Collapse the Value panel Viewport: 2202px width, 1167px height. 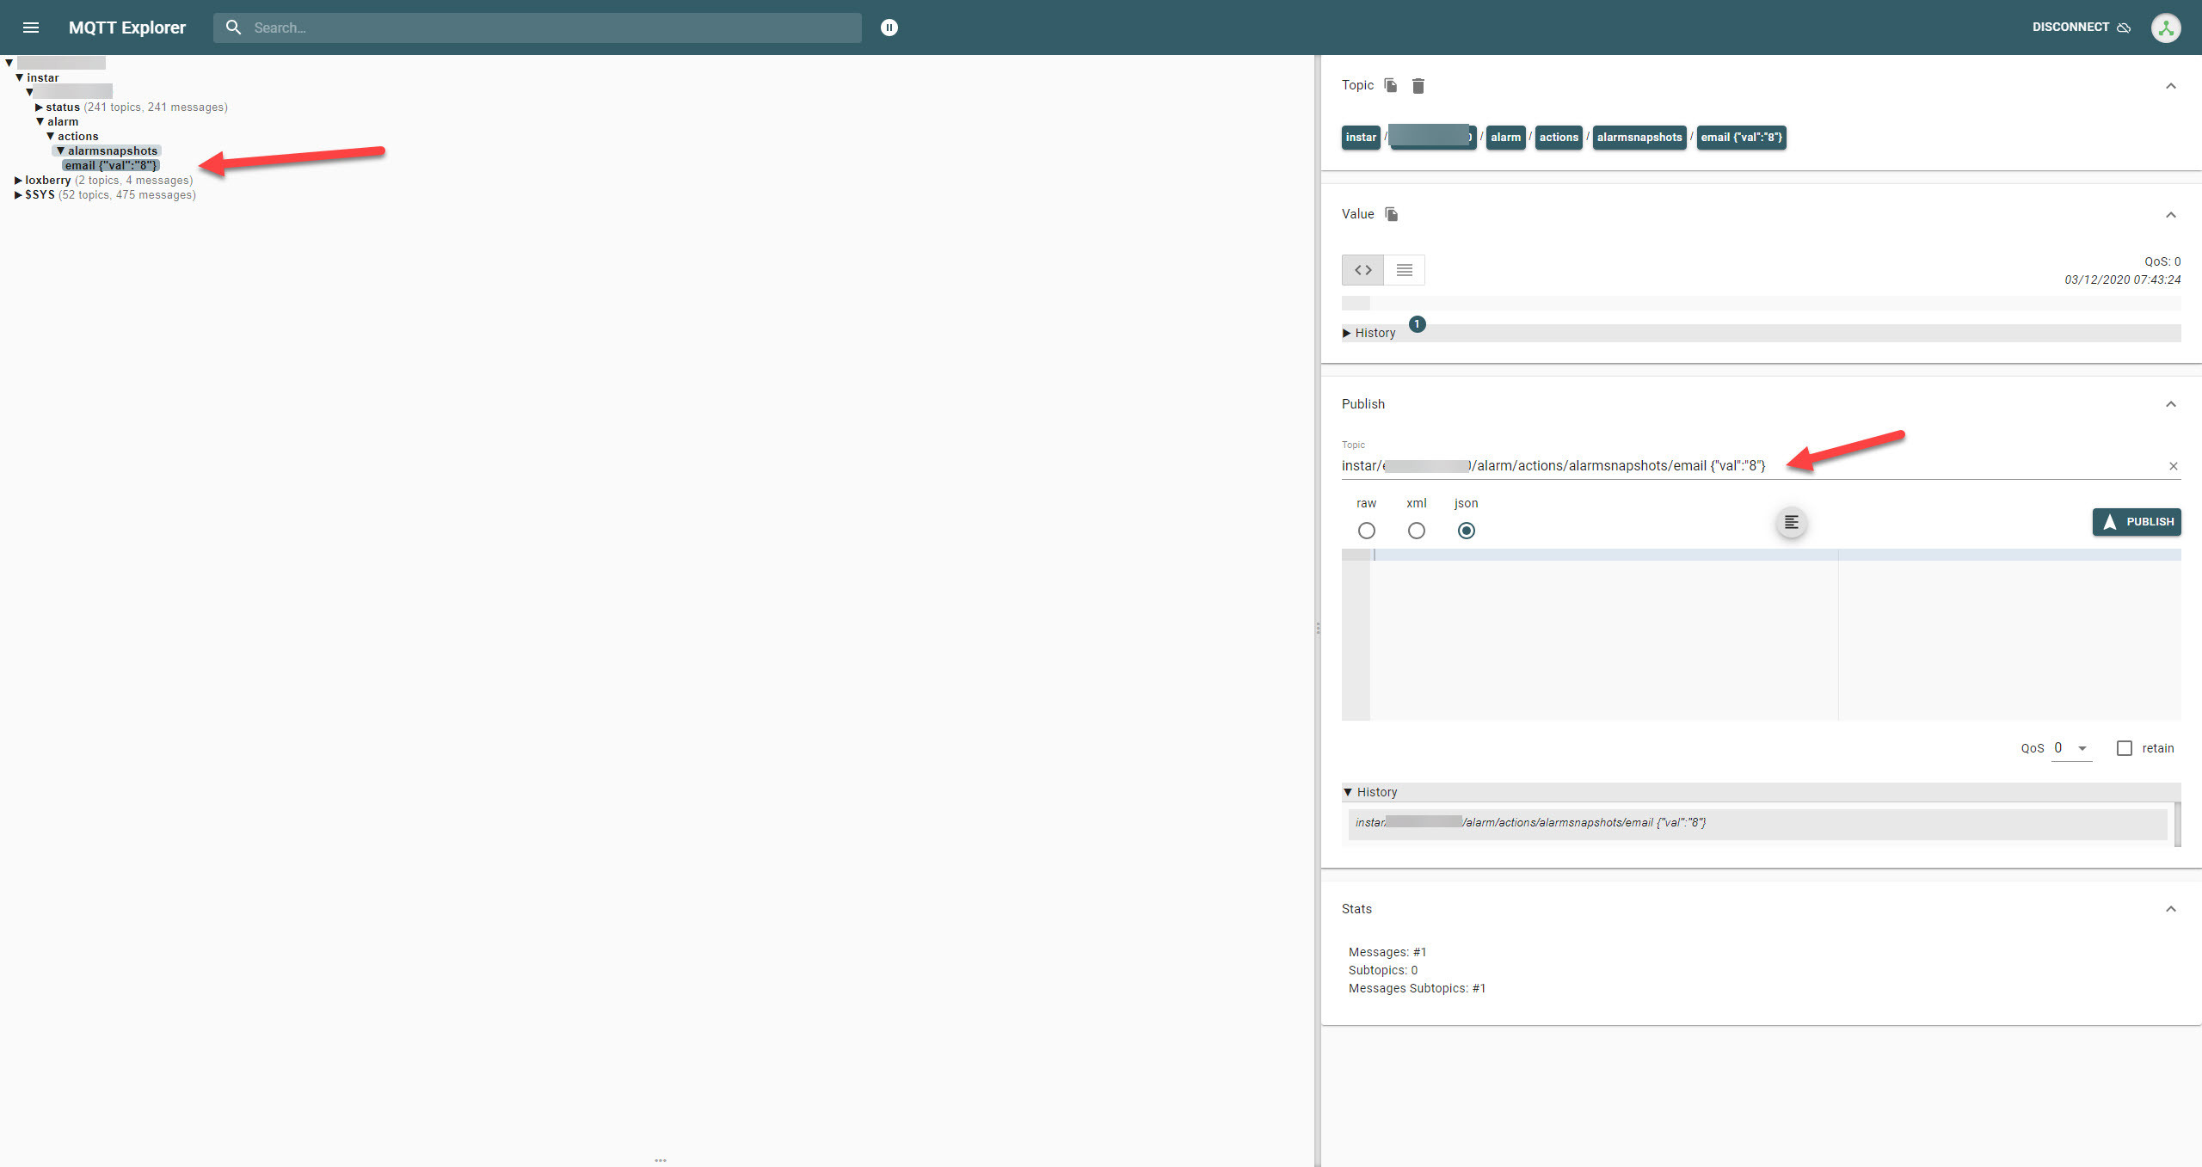point(2171,215)
